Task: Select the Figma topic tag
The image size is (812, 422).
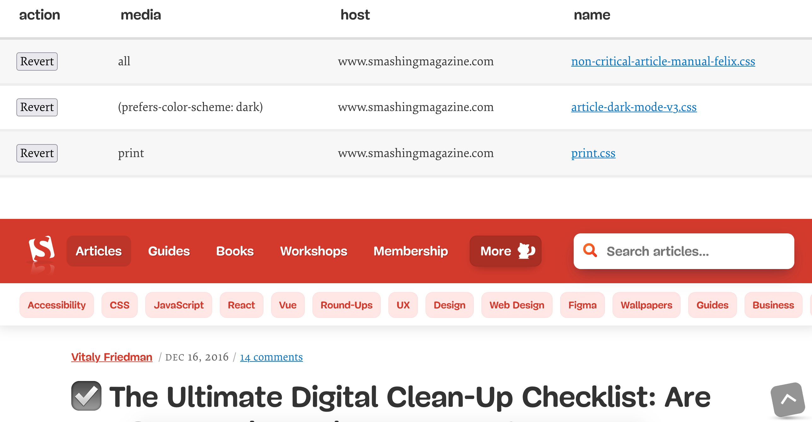Action: (583, 305)
